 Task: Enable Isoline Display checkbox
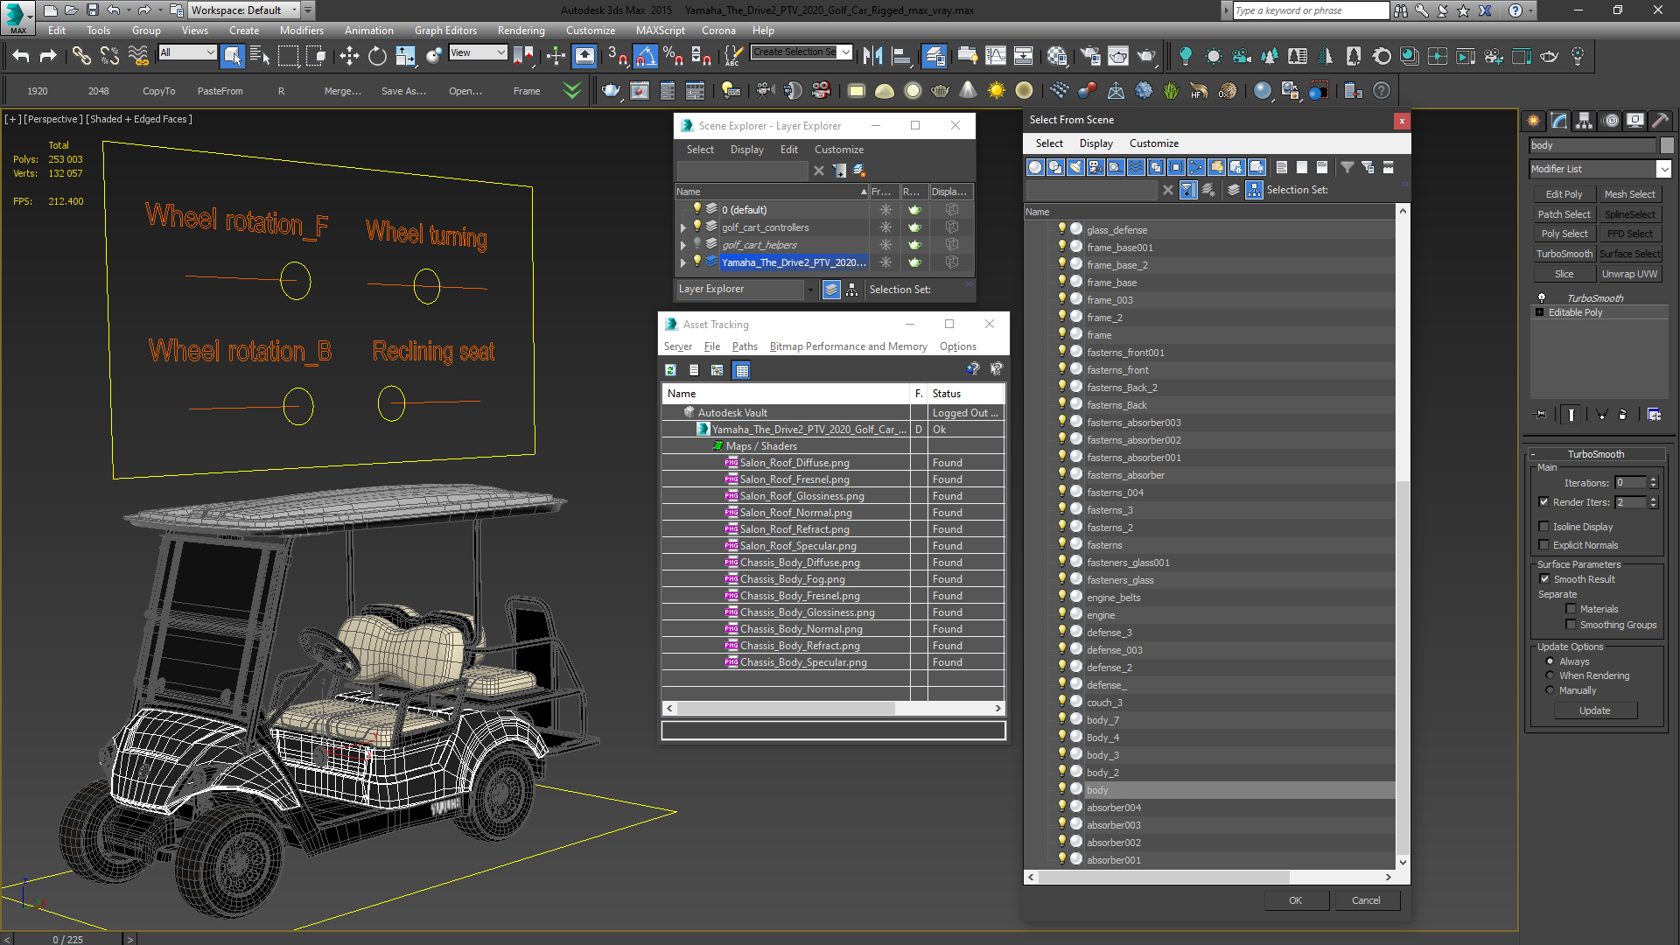pos(1543,527)
